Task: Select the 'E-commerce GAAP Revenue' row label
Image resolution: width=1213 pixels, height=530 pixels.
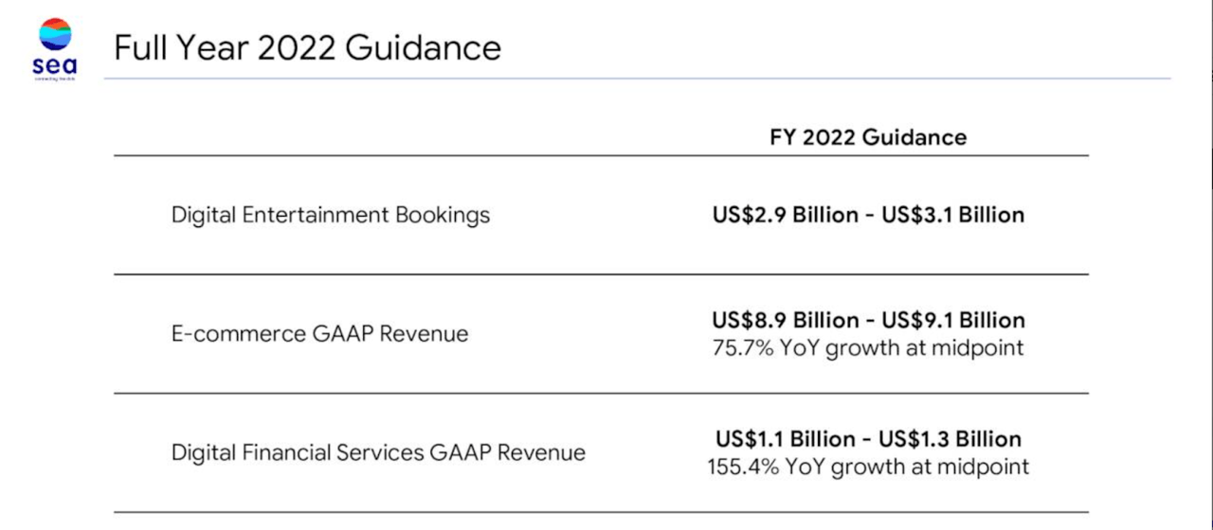Action: [319, 333]
